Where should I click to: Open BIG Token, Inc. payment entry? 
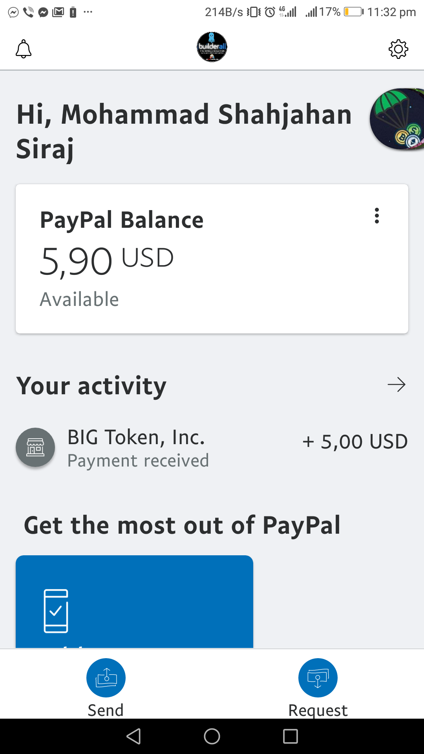[137, 448]
